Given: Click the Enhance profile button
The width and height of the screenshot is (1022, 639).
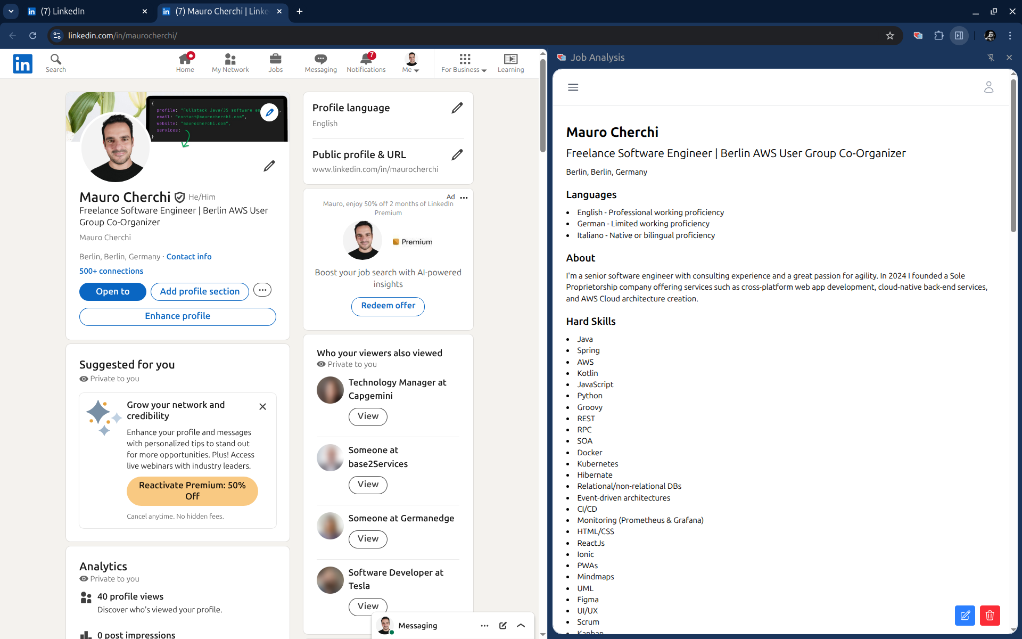Looking at the screenshot, I should 177,316.
